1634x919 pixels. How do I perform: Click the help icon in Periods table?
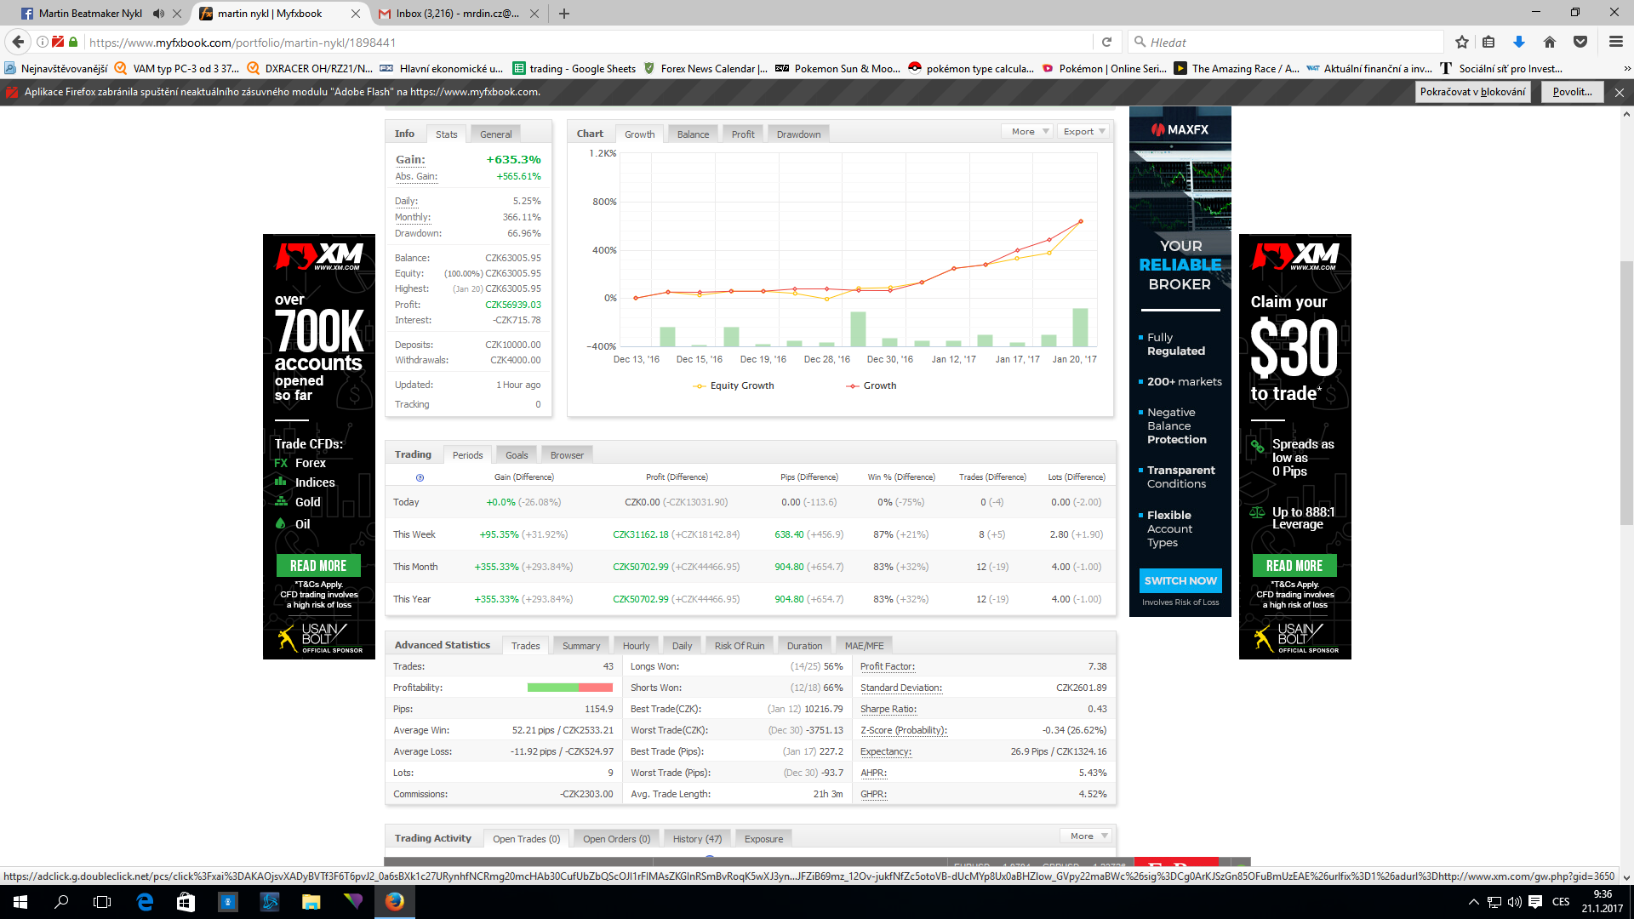coord(420,477)
